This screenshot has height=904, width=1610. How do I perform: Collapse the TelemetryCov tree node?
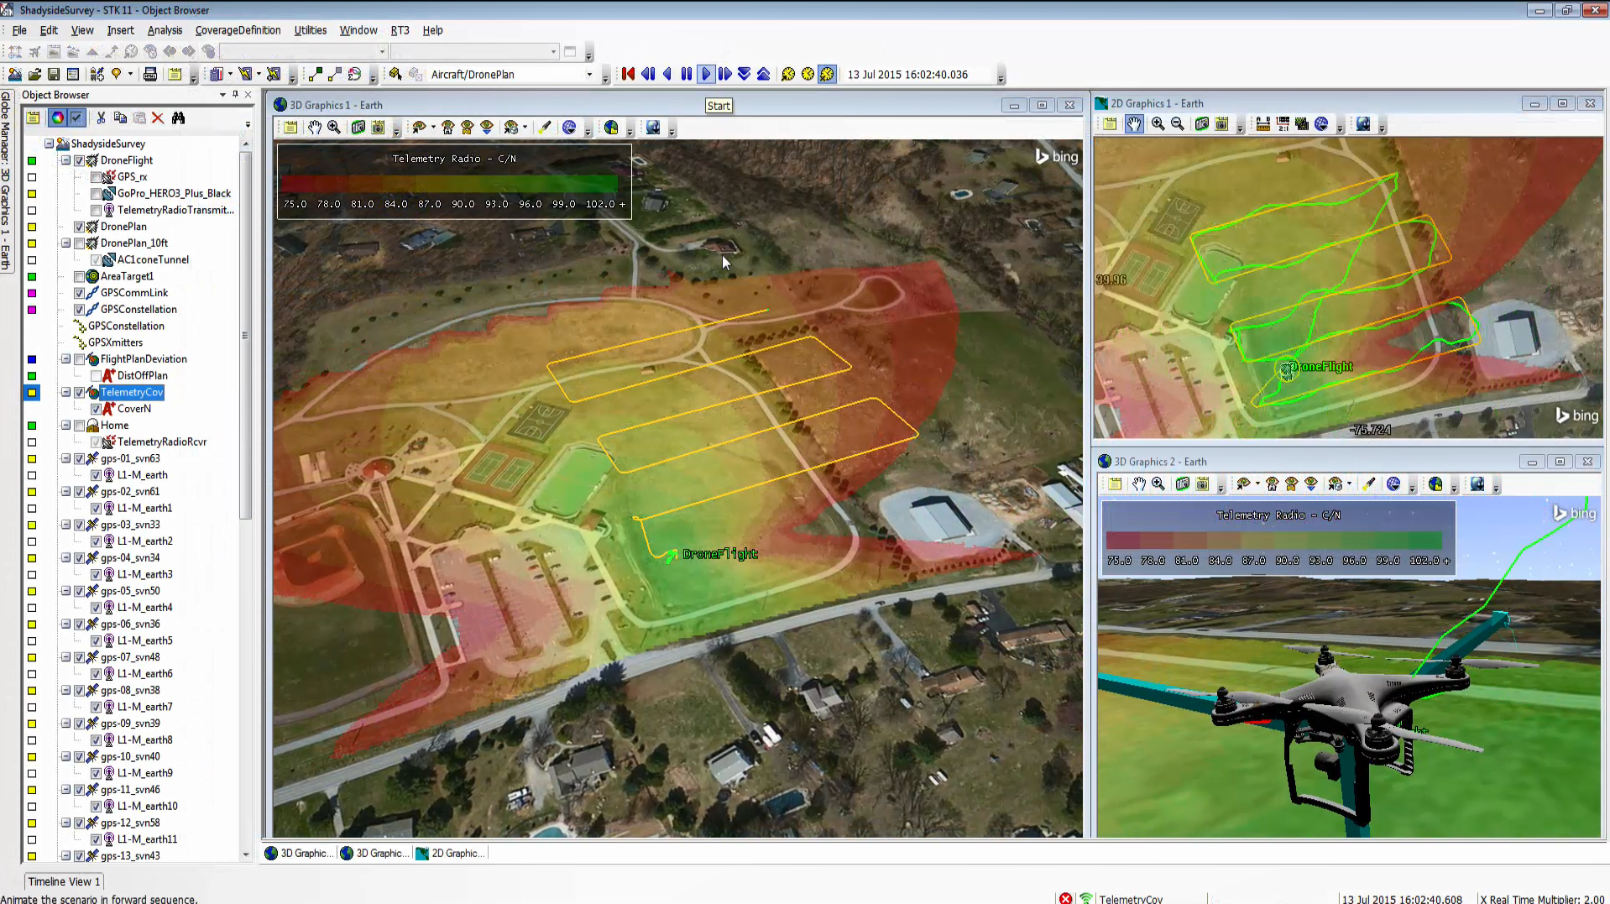pyautogui.click(x=65, y=392)
